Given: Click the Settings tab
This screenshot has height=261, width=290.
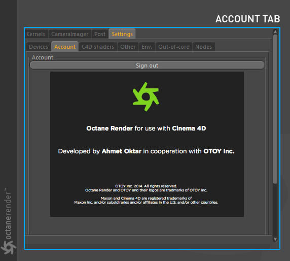Looking at the screenshot, I should 122,34.
